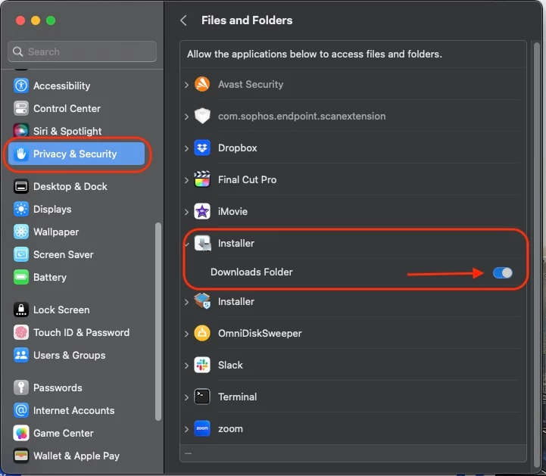Go back from Files and Folders
This screenshot has width=546, height=476.
tap(183, 20)
